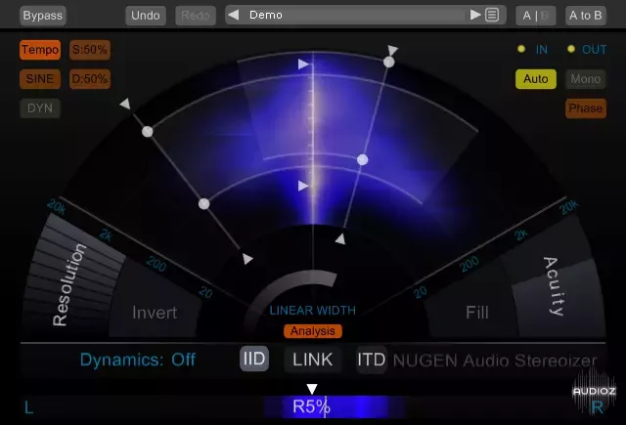626x425 pixels.
Task: Copy settings with A to B button
Action: [x=585, y=16]
